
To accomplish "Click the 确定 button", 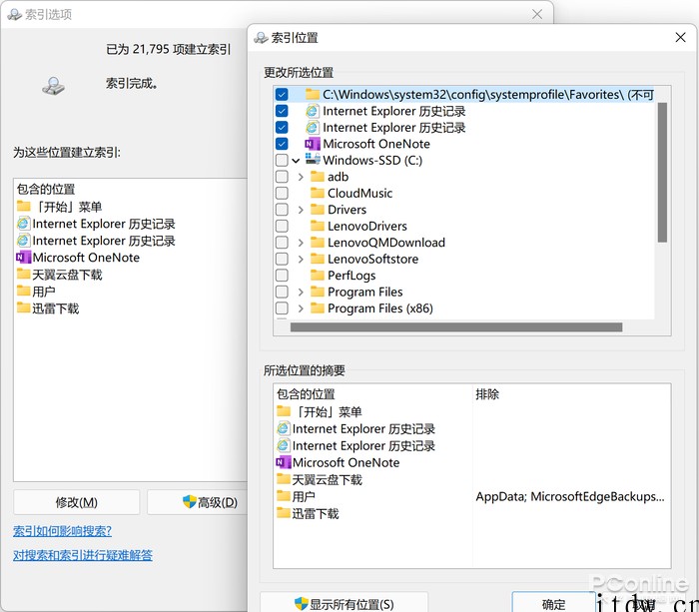I will pos(553,604).
